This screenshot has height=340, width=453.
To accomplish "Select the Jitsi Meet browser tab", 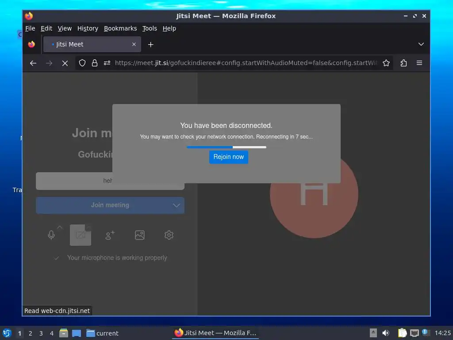I will (92, 44).
